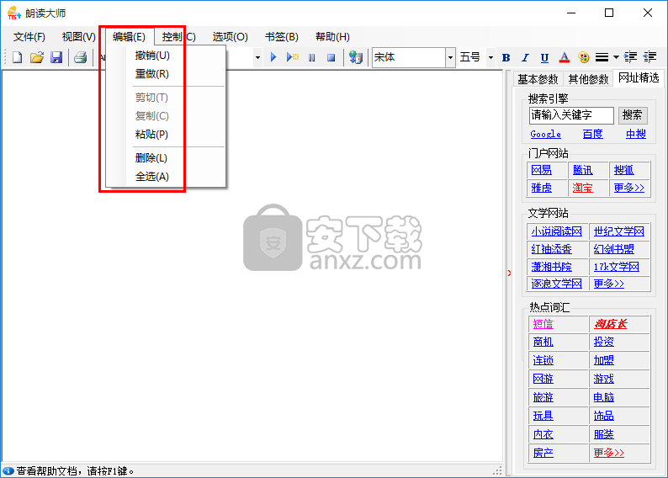Open the red 淘宝 link

(x=582, y=188)
